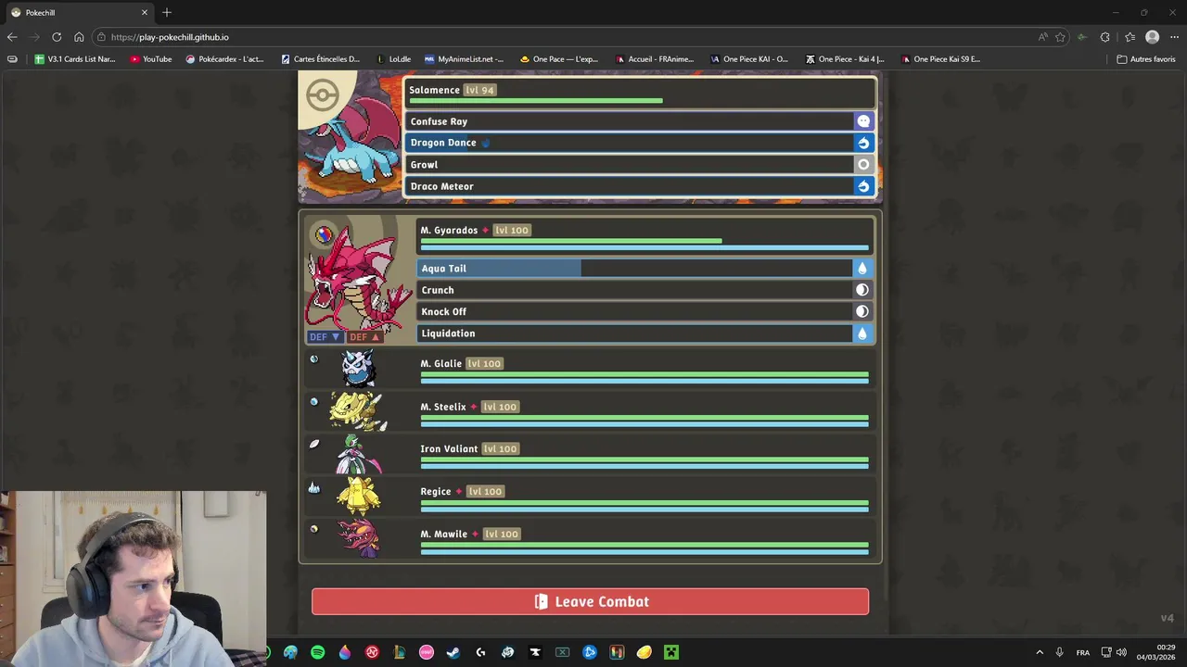The height and width of the screenshot is (667, 1187).
Task: Click Regice's ice crystal item icon
Action: (x=313, y=487)
